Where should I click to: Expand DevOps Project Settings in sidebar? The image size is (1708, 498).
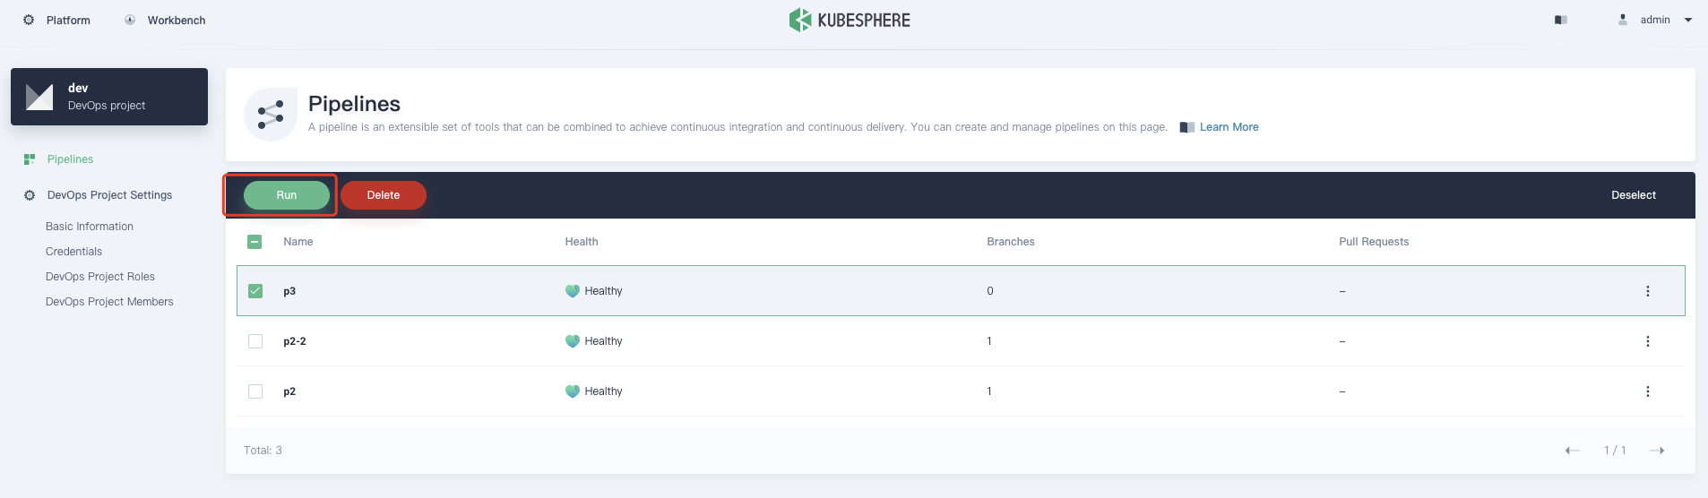coord(109,195)
